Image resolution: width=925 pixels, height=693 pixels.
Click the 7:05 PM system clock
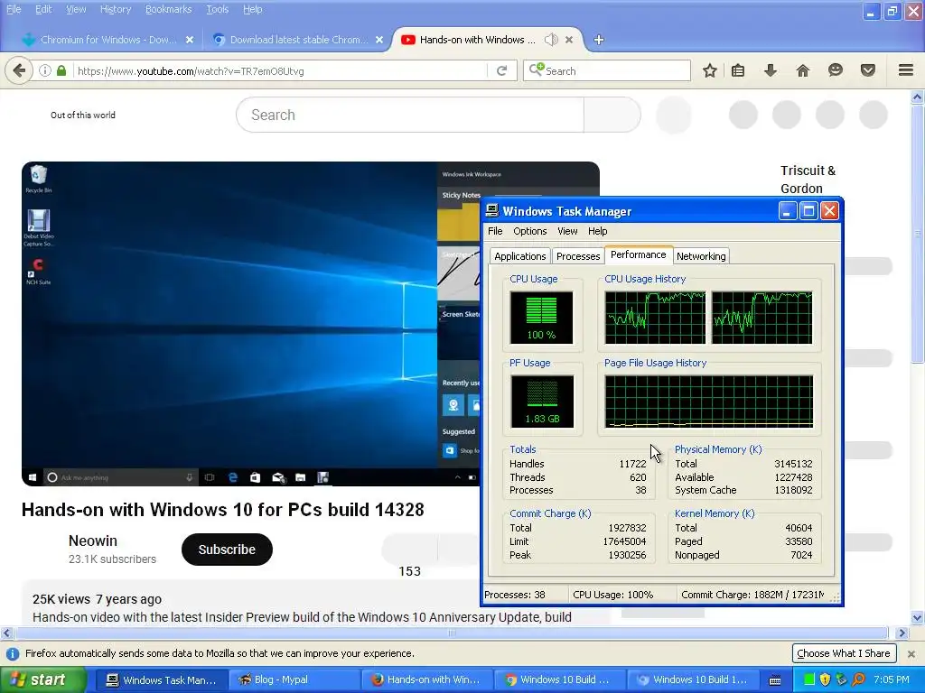point(892,680)
